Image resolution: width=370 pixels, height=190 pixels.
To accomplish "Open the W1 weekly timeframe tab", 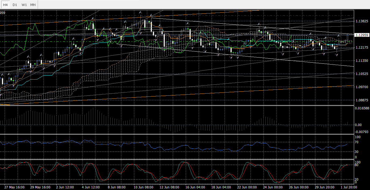I will coord(24,5).
